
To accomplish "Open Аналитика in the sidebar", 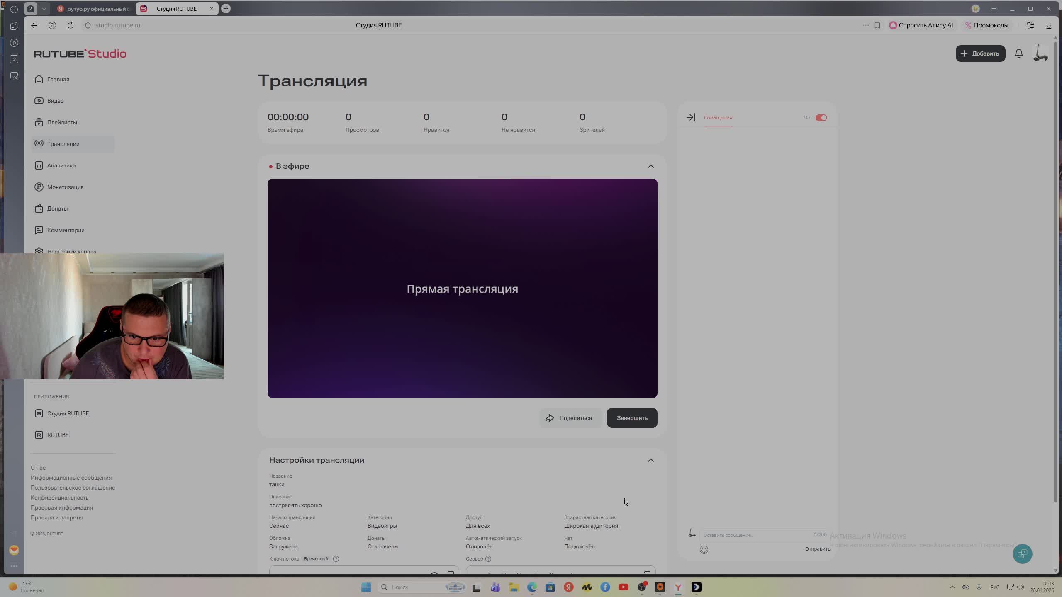I will pyautogui.click(x=61, y=165).
